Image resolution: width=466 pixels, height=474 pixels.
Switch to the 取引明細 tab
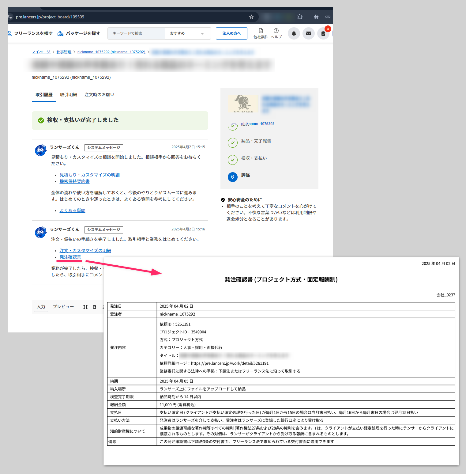[69, 95]
